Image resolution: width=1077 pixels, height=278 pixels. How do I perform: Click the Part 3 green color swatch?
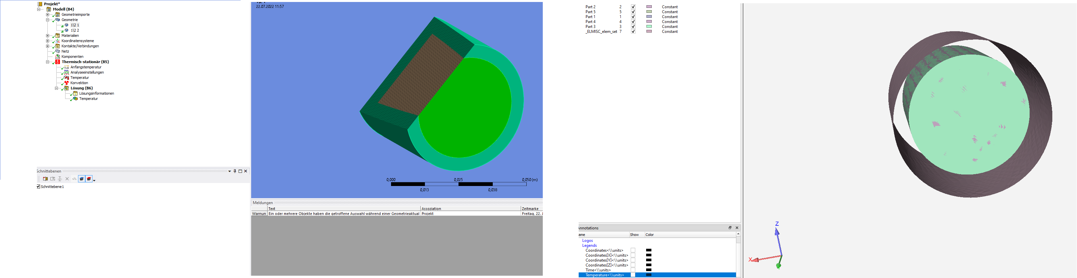coord(649,26)
